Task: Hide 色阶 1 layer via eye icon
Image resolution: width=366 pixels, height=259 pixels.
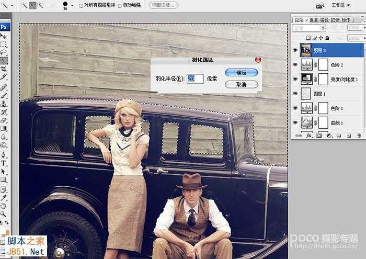Action: pos(295,108)
